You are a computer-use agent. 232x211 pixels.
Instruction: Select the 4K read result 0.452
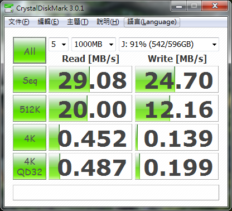coord(90,137)
